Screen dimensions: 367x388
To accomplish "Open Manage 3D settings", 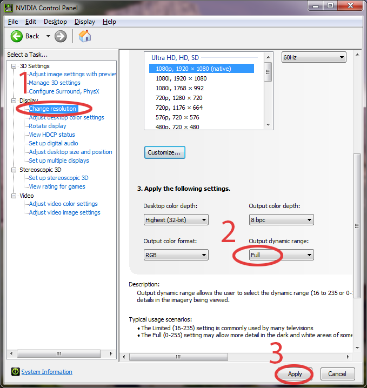I will coord(55,83).
